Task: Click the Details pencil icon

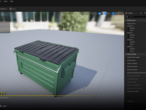Action: click(x=126, y=13)
